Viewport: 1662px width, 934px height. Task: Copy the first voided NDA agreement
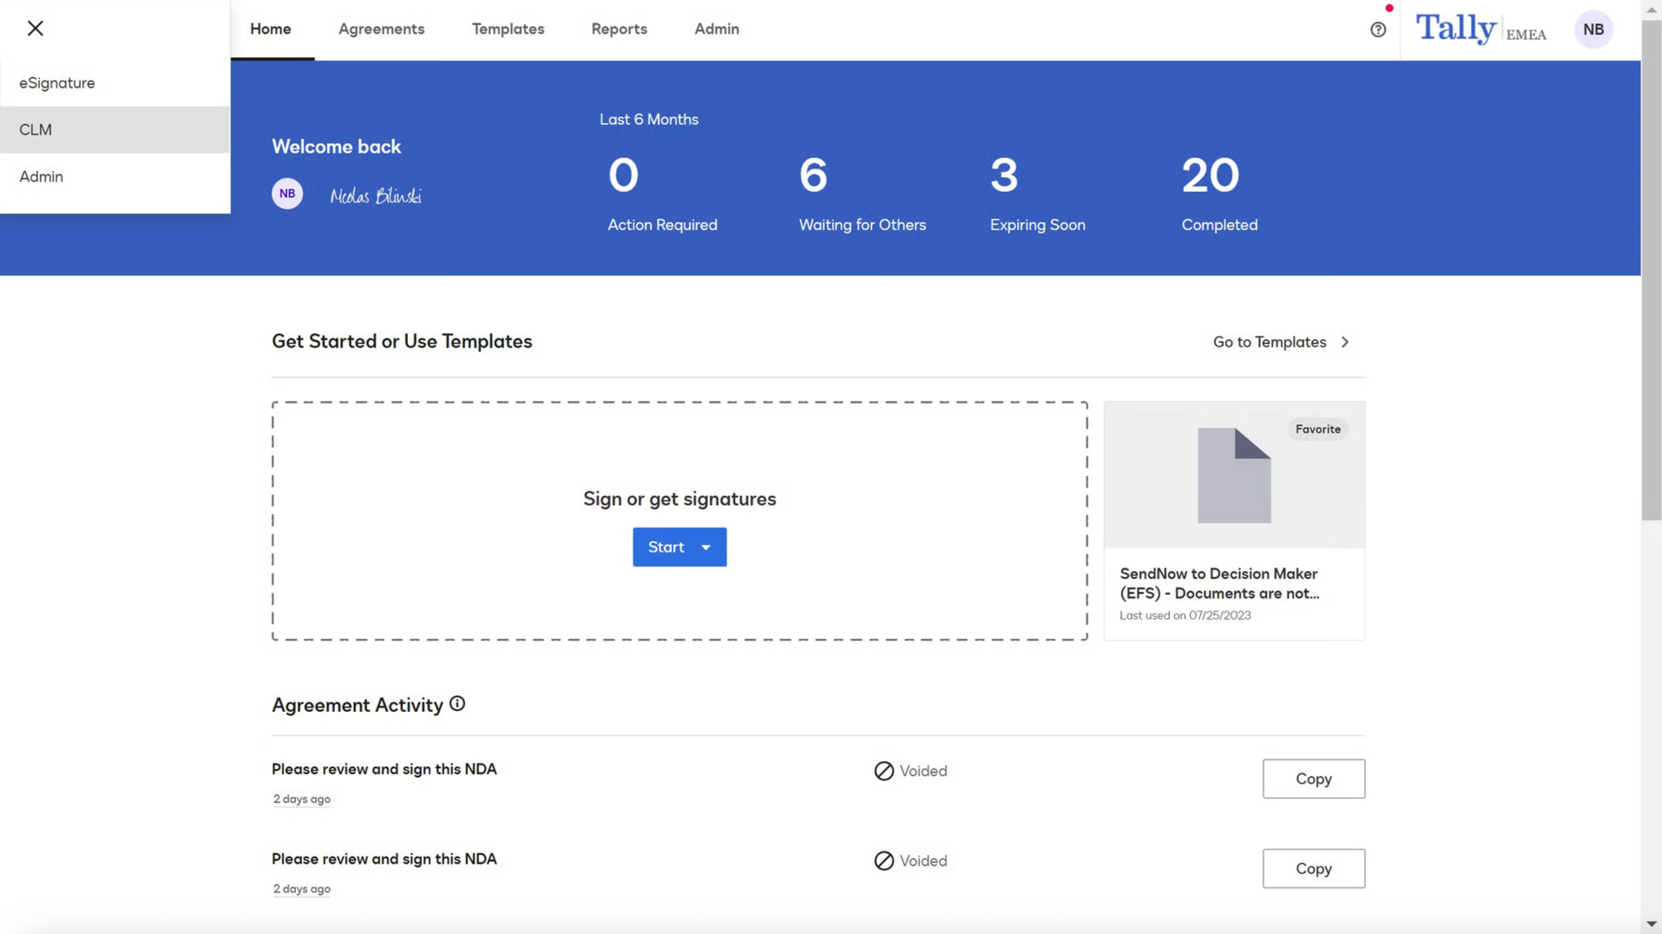click(1313, 779)
